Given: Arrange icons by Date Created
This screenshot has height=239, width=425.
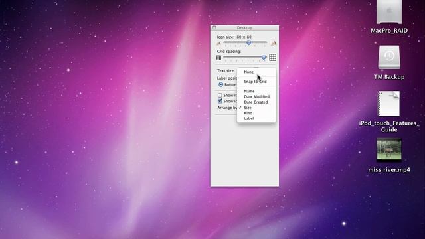Looking at the screenshot, I should click(x=256, y=102).
